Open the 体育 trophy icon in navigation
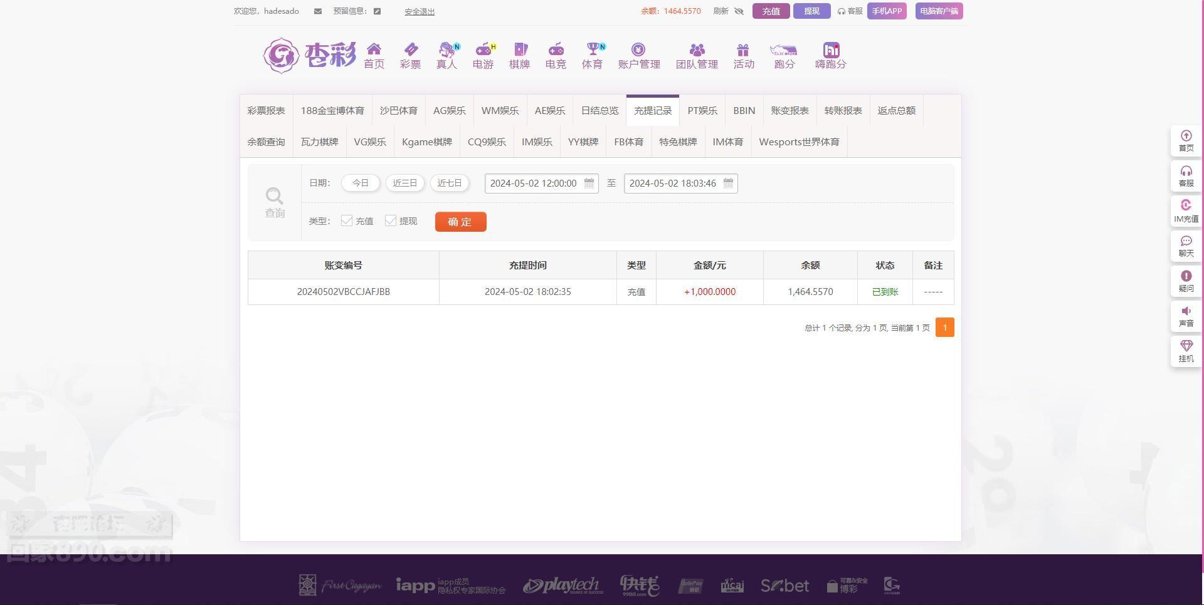1204x605 pixels. click(x=592, y=50)
